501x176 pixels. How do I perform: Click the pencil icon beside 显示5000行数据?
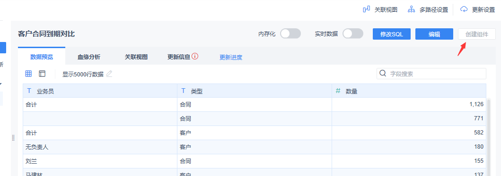coord(109,74)
